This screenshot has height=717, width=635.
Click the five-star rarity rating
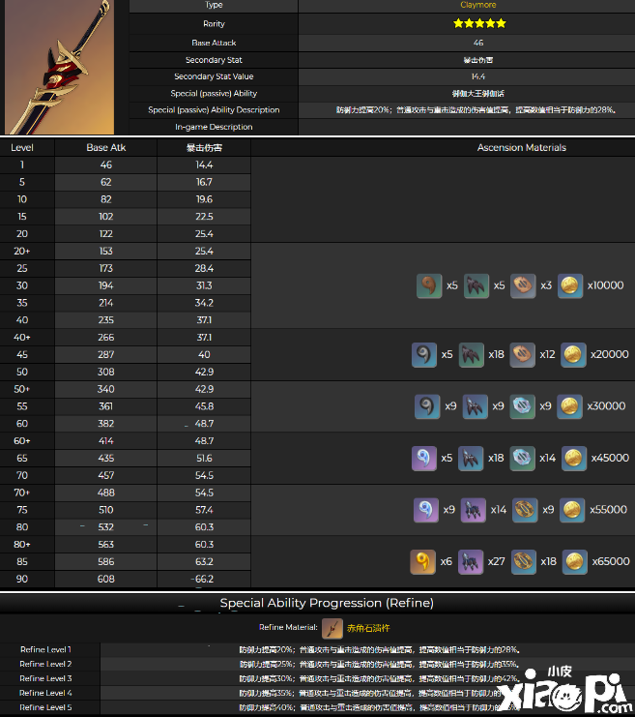(x=479, y=23)
